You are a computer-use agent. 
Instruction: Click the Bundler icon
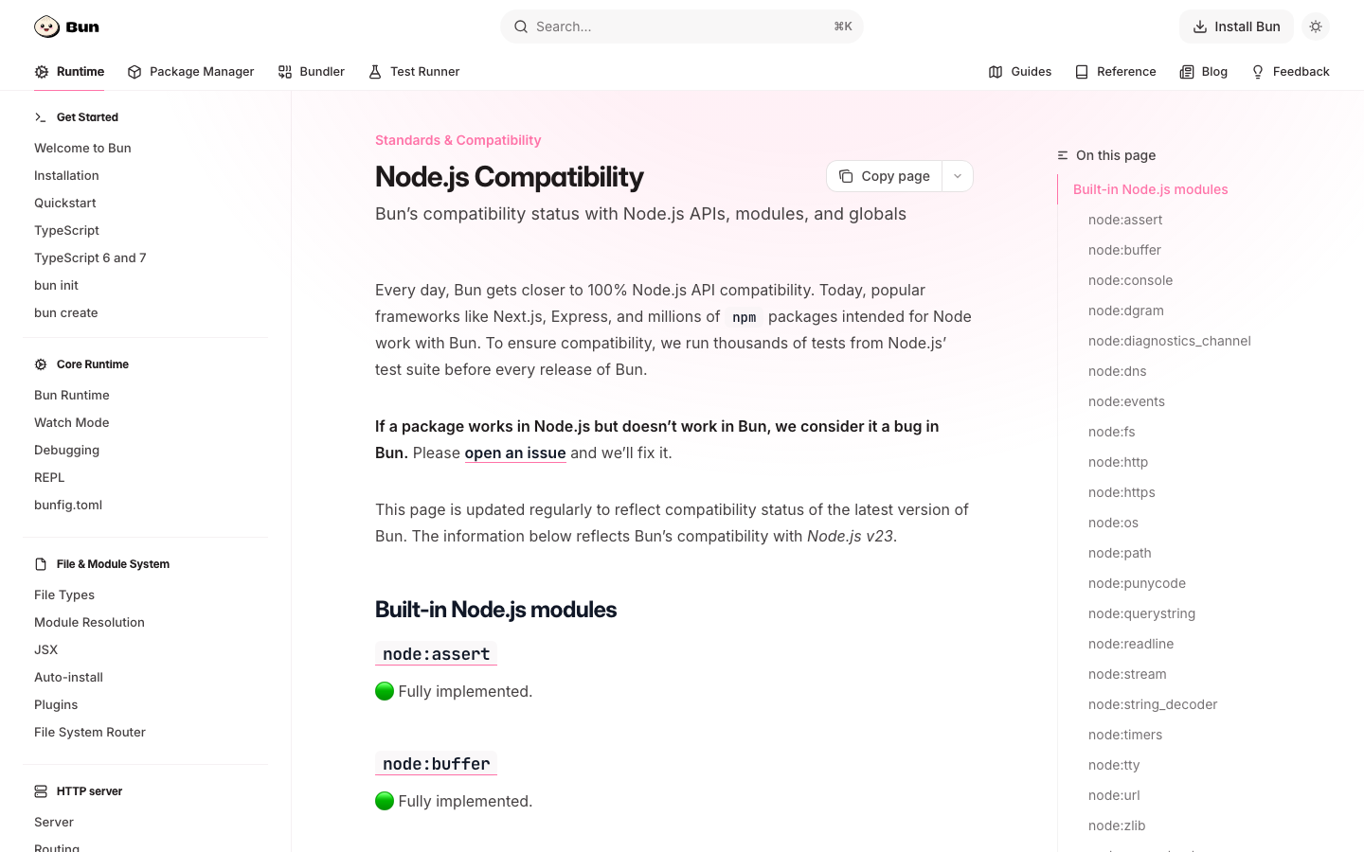[285, 72]
